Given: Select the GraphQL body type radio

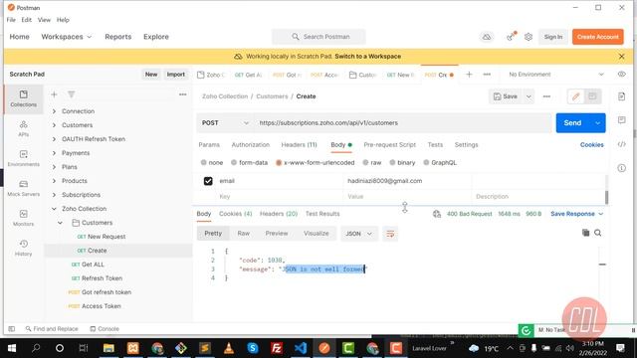Looking at the screenshot, I should (426, 162).
